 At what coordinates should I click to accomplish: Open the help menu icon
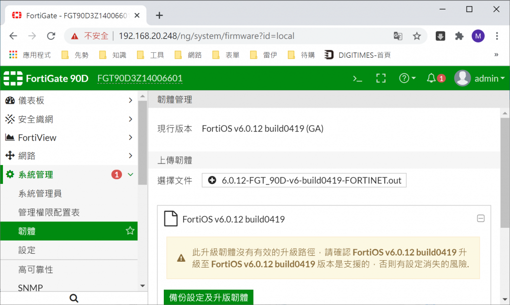pos(407,78)
